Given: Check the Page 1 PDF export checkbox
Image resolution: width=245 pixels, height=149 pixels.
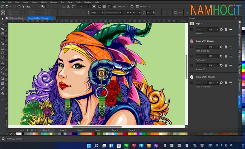Looking at the screenshot, I should pos(191,29).
